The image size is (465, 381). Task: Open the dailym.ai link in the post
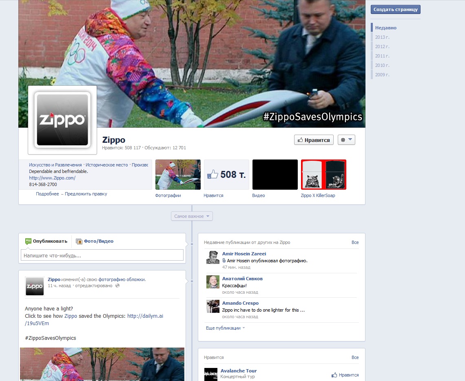94,320
